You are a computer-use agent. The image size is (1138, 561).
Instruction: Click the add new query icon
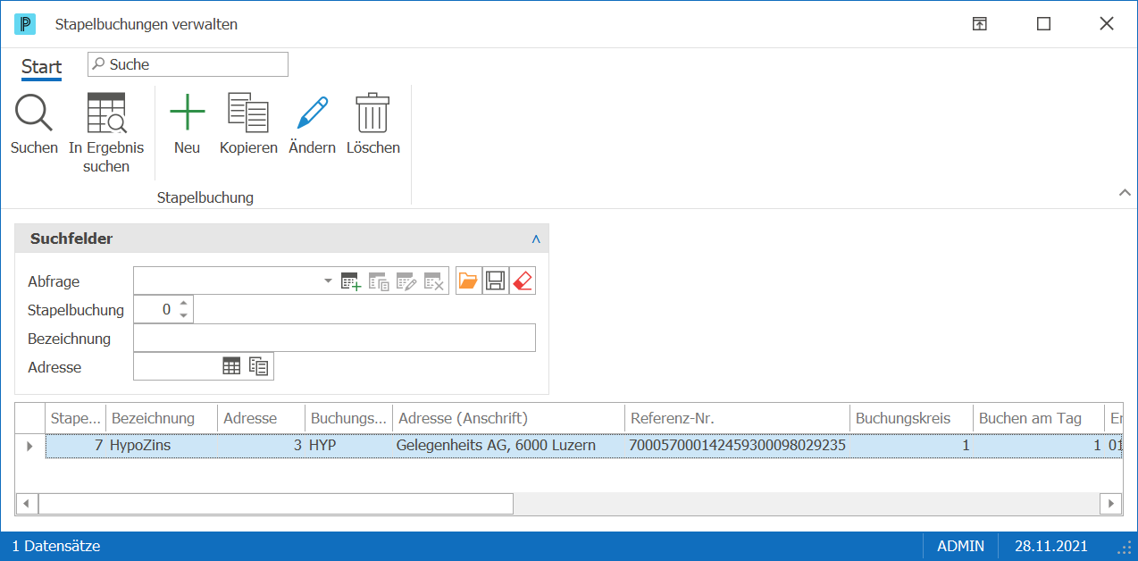351,281
